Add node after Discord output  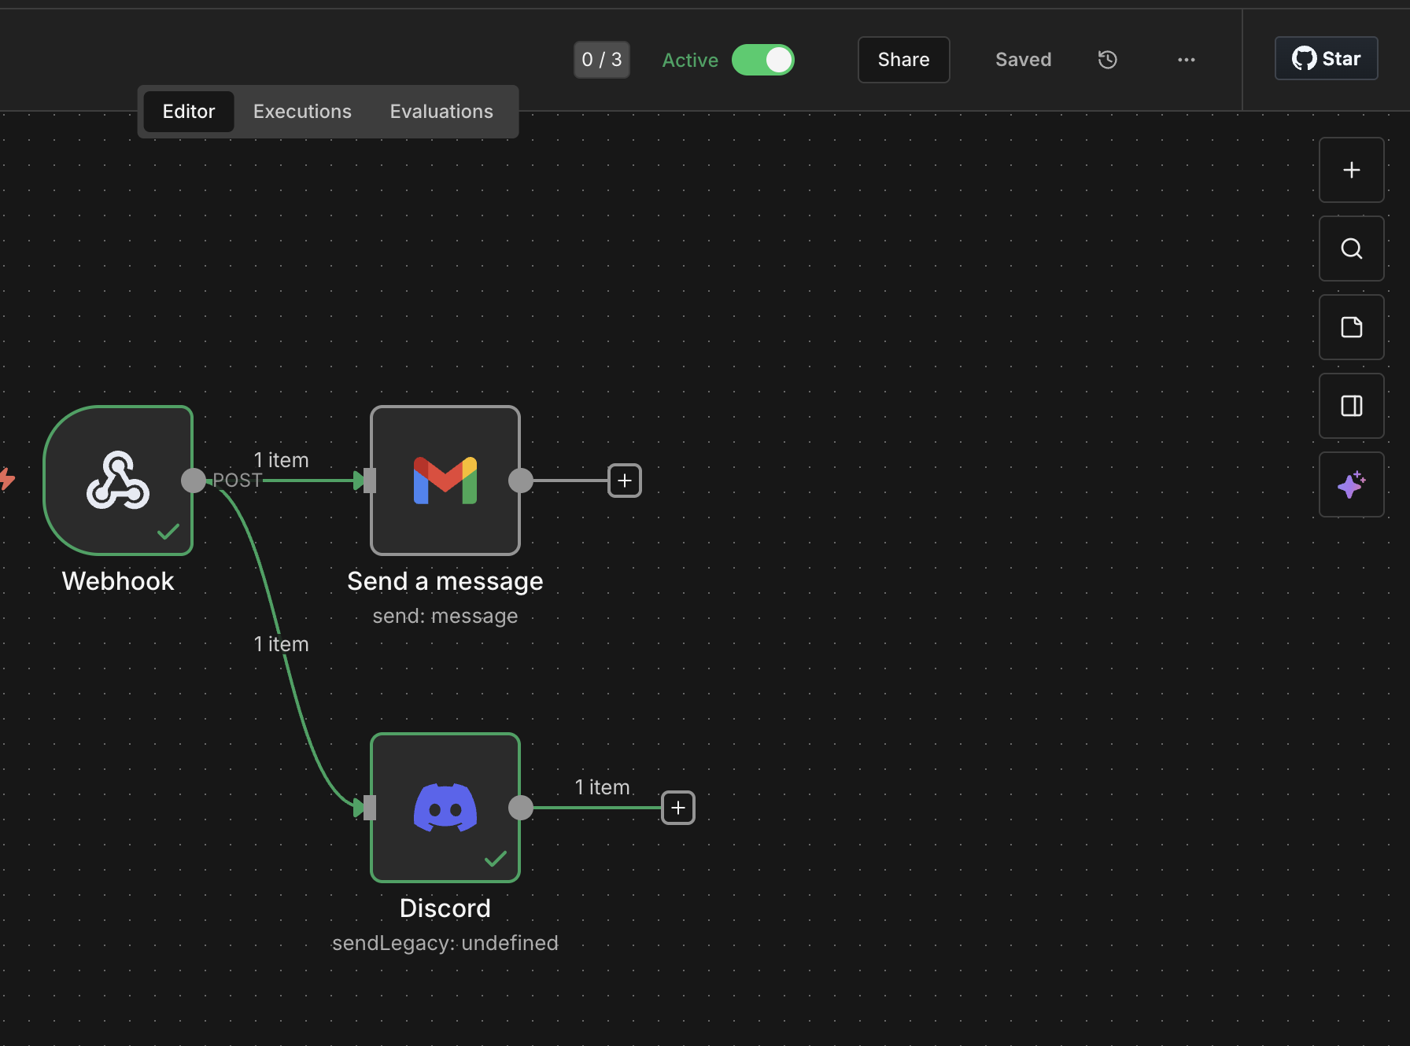[x=677, y=808]
